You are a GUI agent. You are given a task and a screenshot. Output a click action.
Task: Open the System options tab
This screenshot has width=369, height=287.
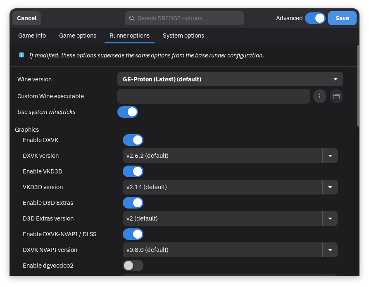click(x=183, y=36)
